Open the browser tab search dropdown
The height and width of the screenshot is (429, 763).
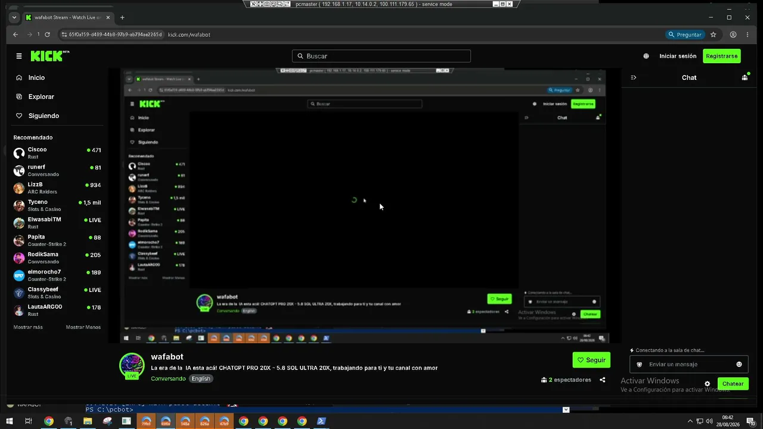pos(14,18)
